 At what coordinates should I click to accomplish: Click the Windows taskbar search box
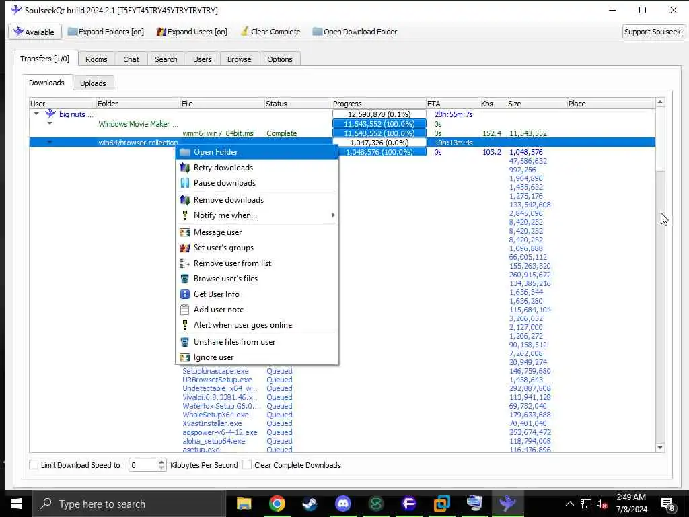click(x=129, y=504)
